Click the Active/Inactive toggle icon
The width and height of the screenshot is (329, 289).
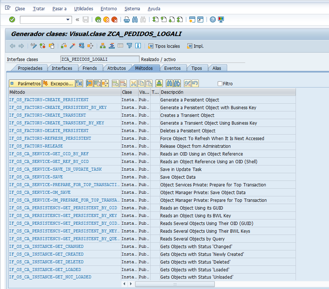pyautogui.click(x=43, y=46)
